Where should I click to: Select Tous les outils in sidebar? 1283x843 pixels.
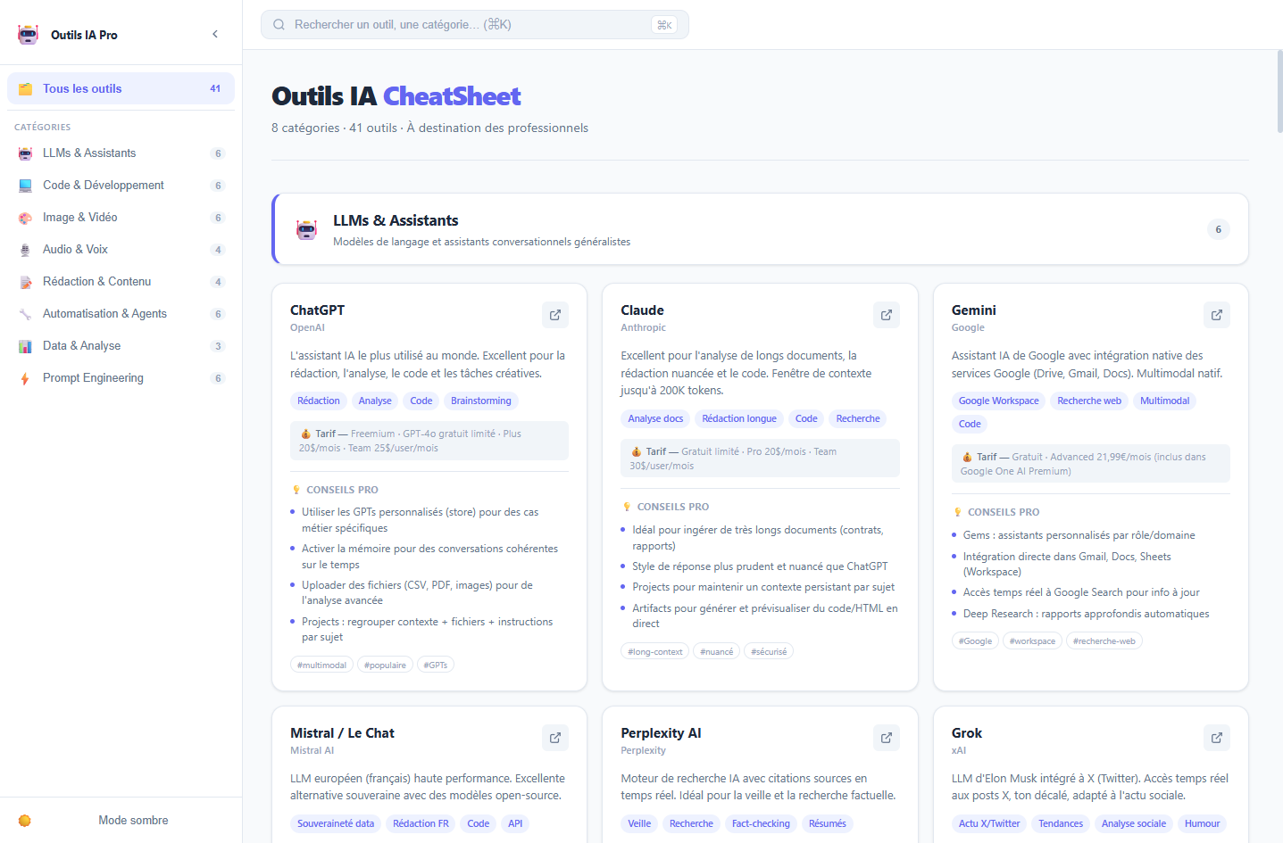pyautogui.click(x=121, y=88)
